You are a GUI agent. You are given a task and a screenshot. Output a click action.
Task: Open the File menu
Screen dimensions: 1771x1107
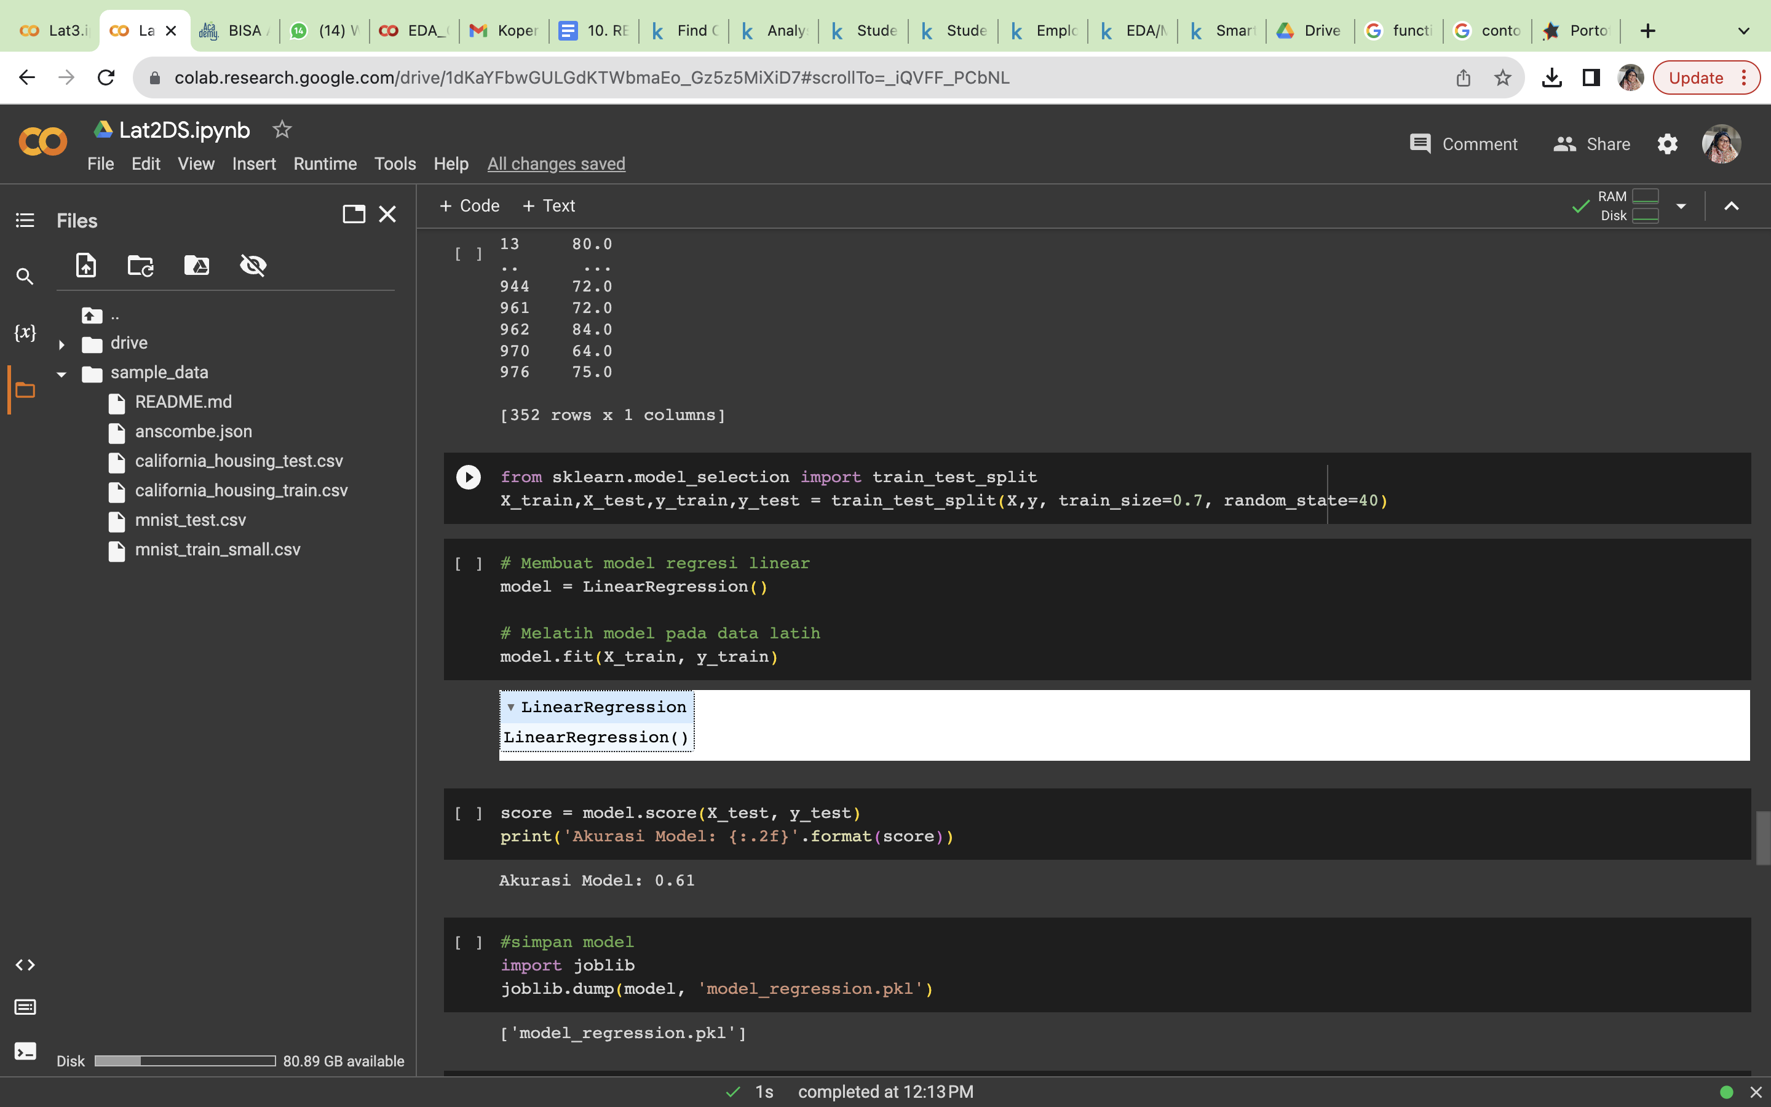[x=100, y=164]
